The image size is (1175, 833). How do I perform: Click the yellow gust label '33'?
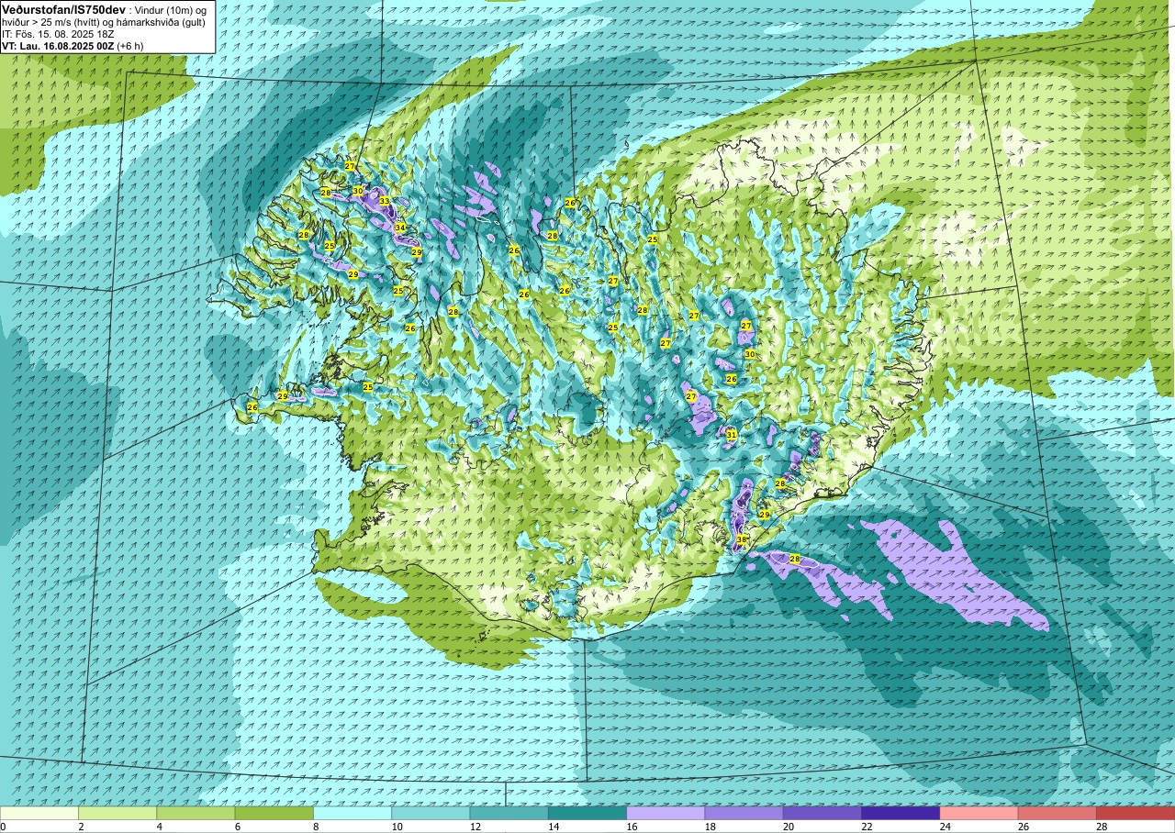[385, 201]
